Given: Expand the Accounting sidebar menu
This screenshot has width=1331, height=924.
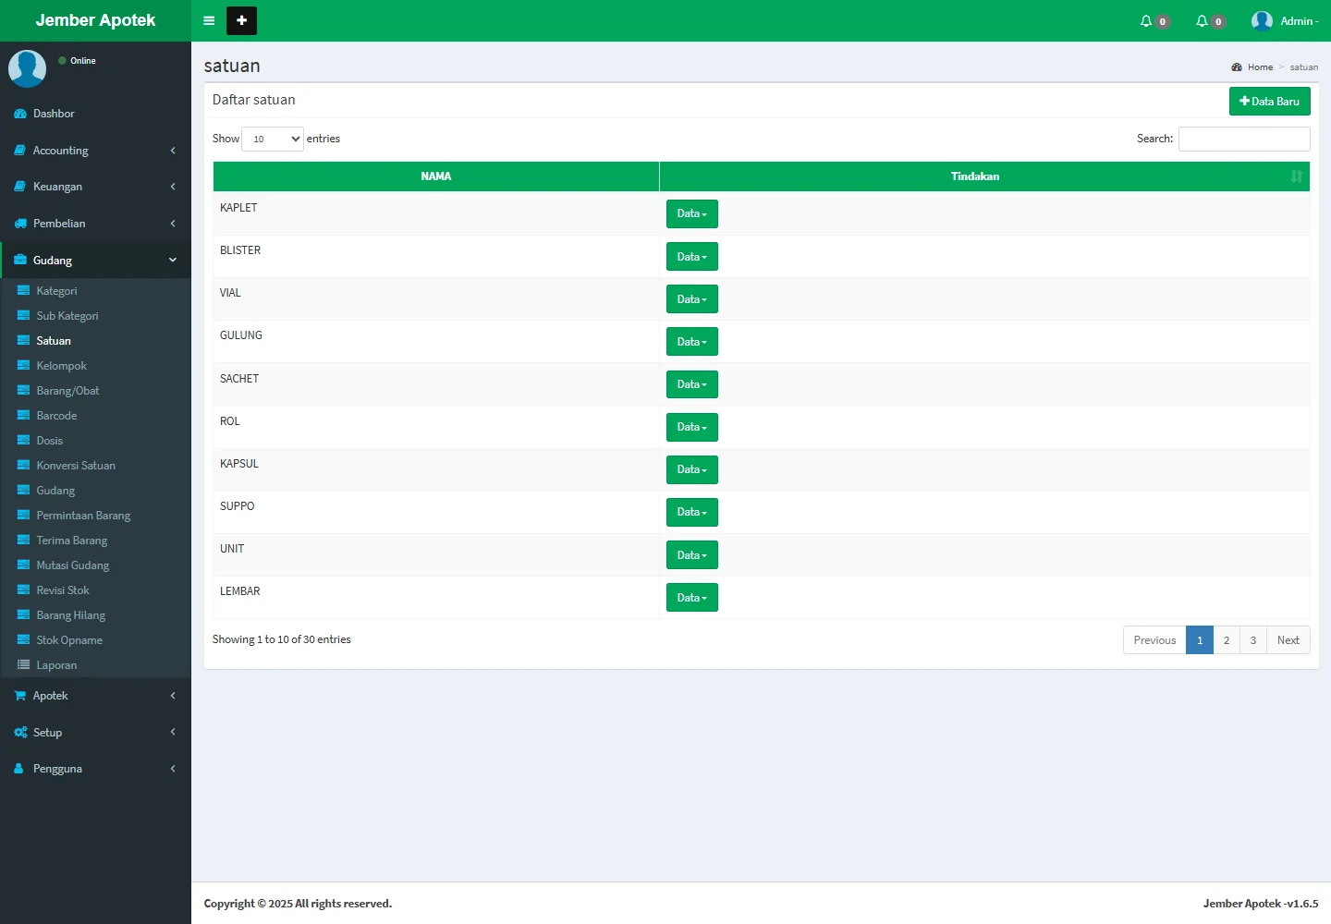Looking at the screenshot, I should click(95, 151).
